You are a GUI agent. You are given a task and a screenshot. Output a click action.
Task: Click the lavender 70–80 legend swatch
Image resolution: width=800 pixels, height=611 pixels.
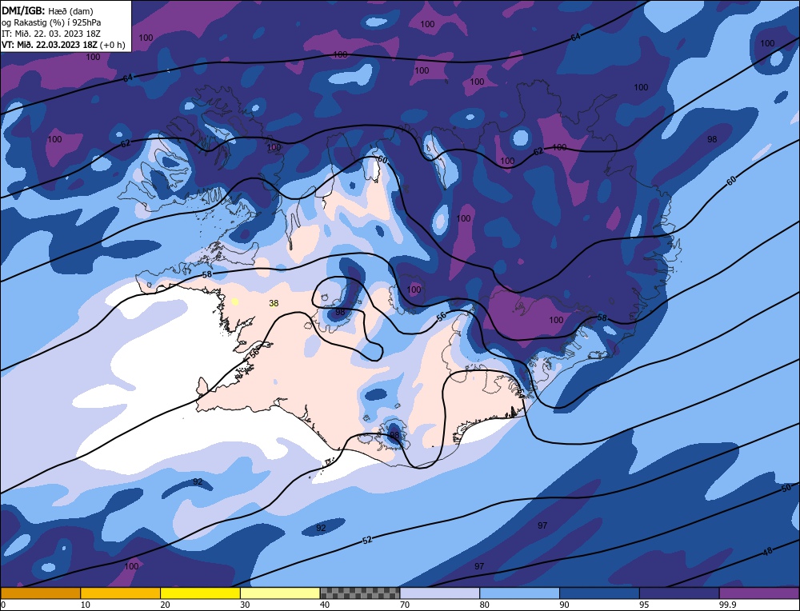tap(440, 593)
